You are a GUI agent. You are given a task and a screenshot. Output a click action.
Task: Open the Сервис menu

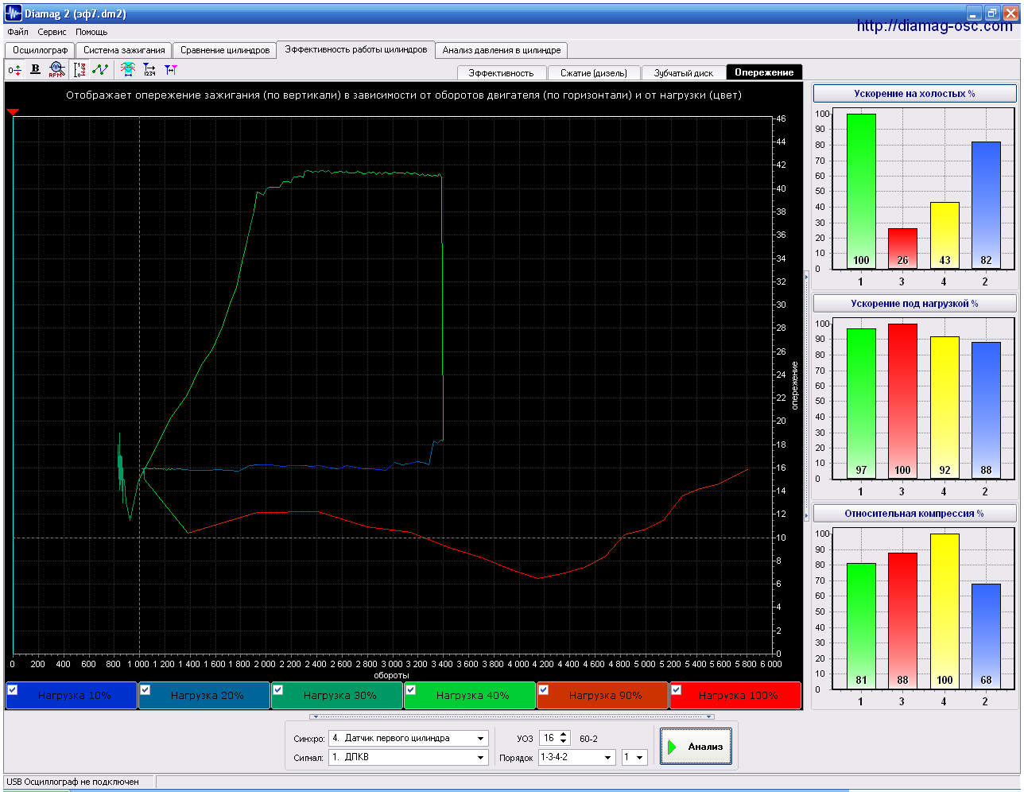pos(52,33)
